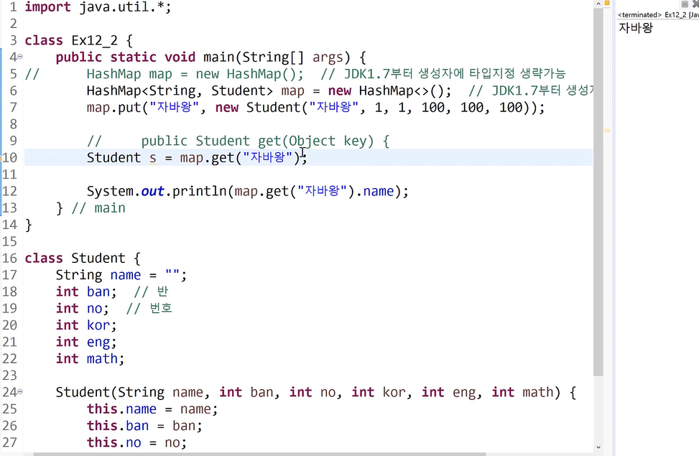Click 'Student(String' constructor on line 24
The width and height of the screenshot is (699, 456).
tap(110, 392)
